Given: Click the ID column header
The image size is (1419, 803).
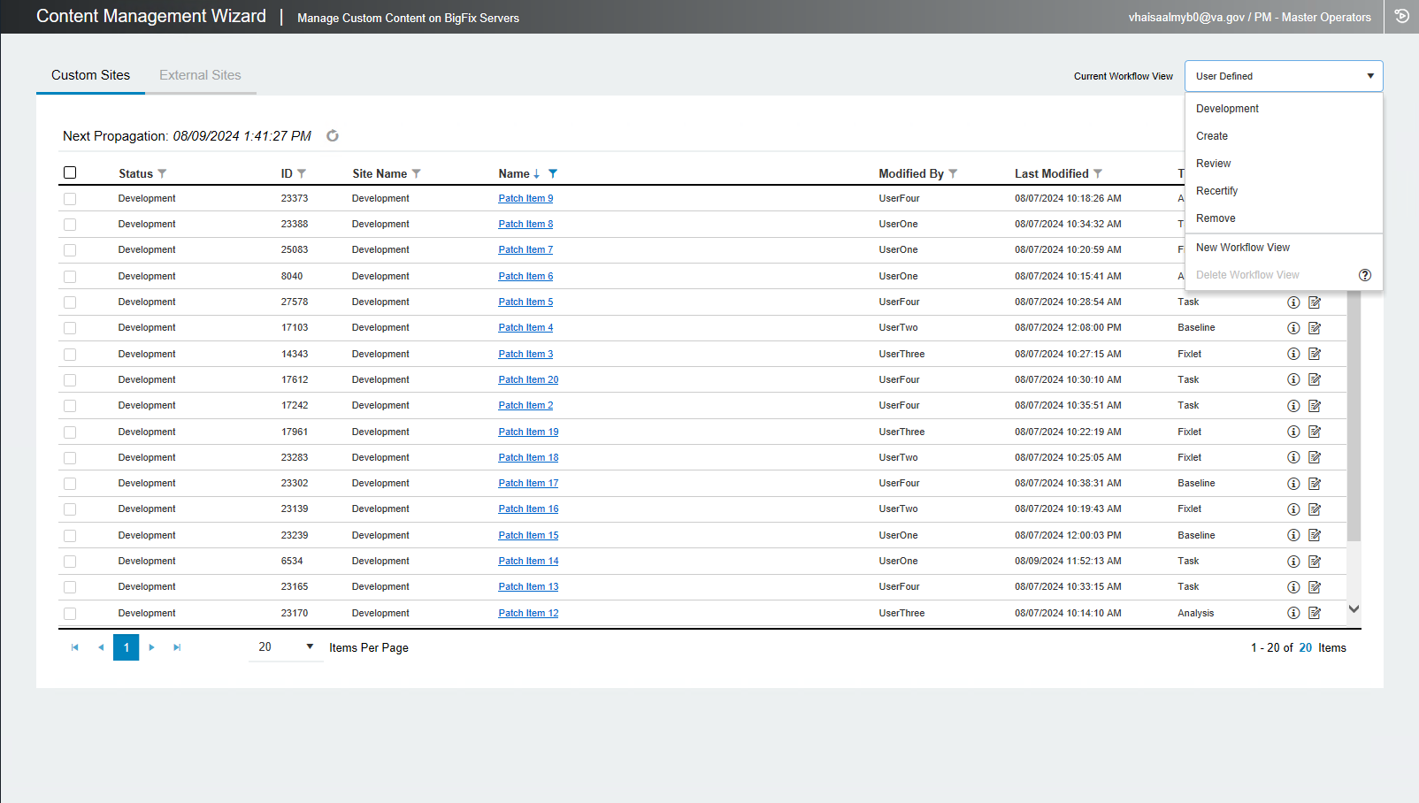Looking at the screenshot, I should click(287, 173).
